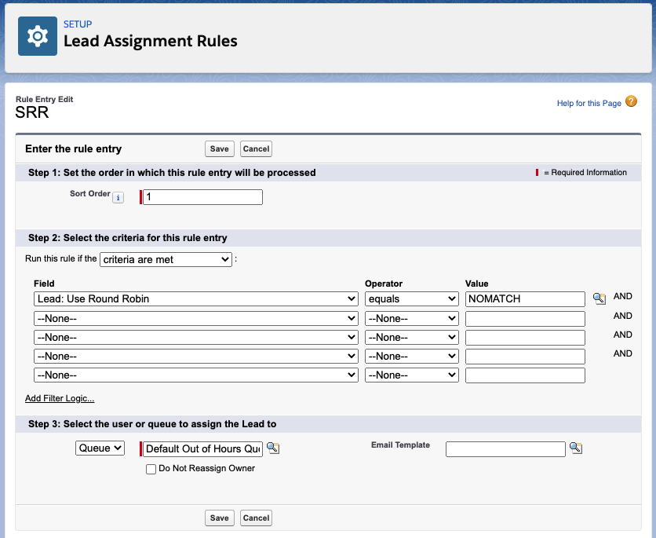
Task: Open Add Filter Logic link
Action: point(60,398)
